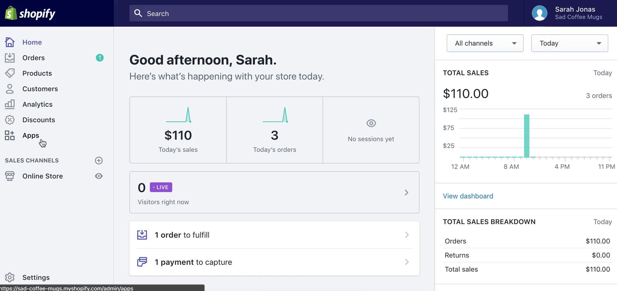Viewport: 617px width, 291px height.
Task: Click the tall bar in sales chart
Action: pos(526,136)
